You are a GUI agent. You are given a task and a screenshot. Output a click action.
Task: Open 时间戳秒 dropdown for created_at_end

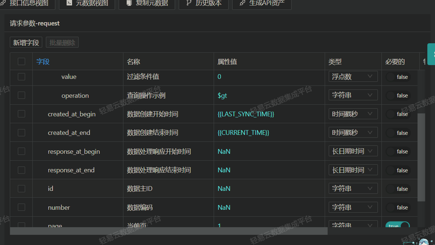[353, 132]
